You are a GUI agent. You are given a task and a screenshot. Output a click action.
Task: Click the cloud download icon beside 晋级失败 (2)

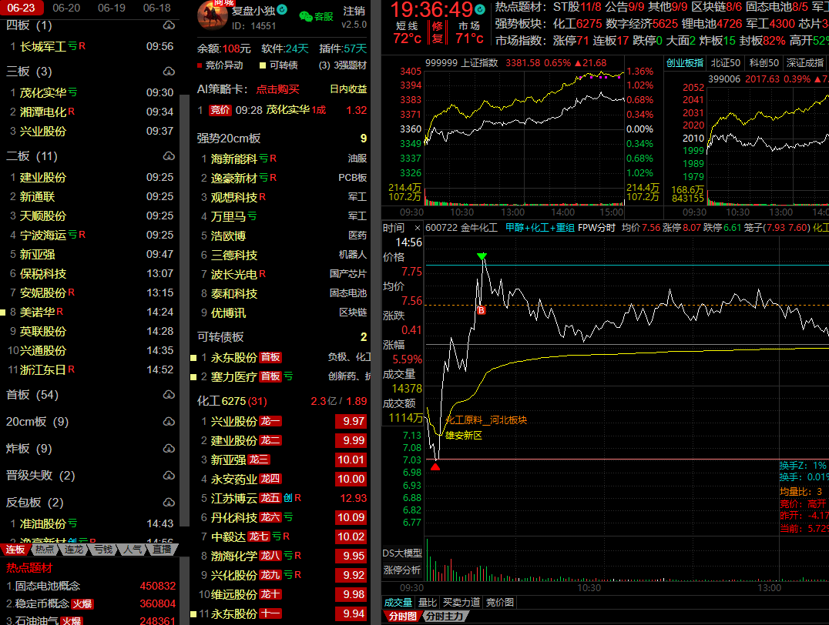(169, 476)
